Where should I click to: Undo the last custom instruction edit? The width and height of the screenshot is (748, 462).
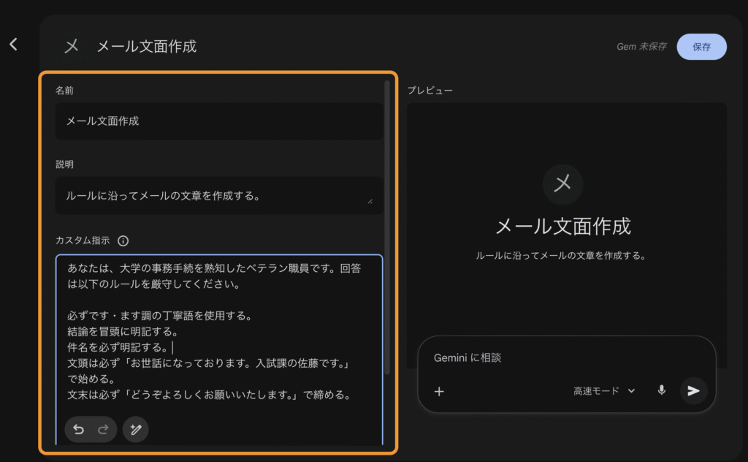point(79,430)
